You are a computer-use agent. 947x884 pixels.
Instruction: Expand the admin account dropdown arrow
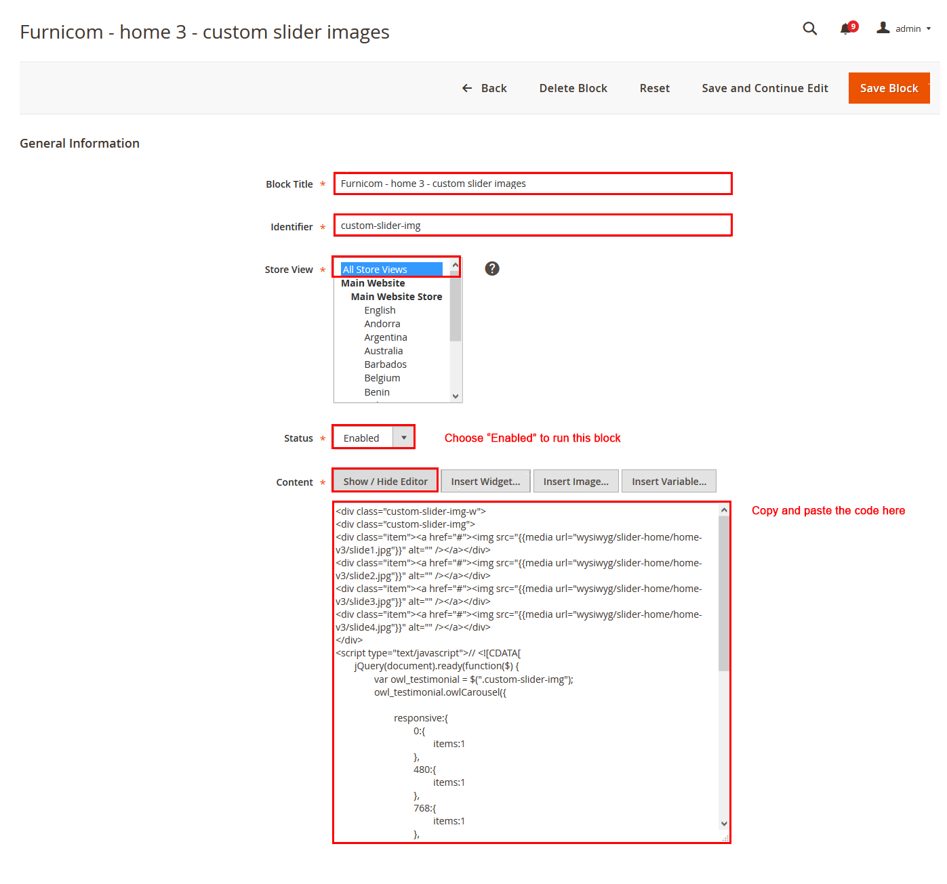coord(929,28)
